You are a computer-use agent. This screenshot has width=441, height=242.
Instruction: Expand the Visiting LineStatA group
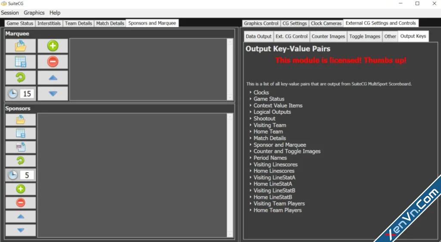pos(250,178)
